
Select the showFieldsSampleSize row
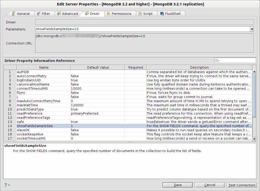click(x=128, y=126)
